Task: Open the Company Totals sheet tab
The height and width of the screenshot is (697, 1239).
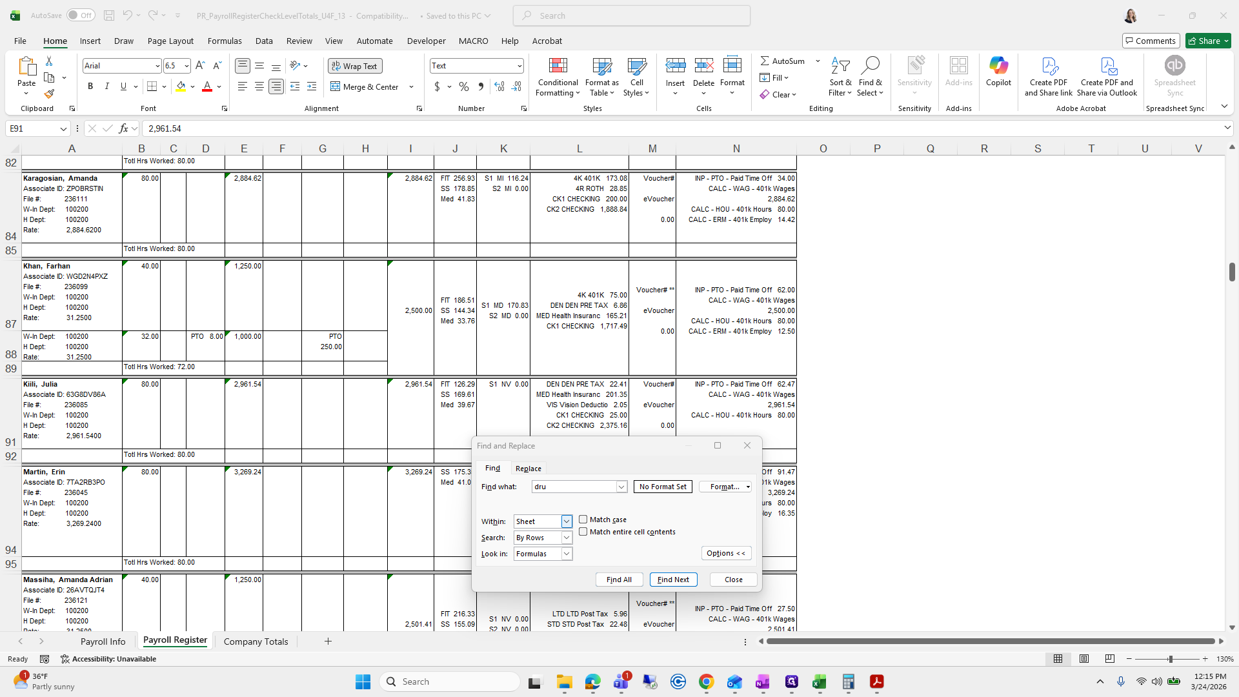Action: (x=256, y=641)
